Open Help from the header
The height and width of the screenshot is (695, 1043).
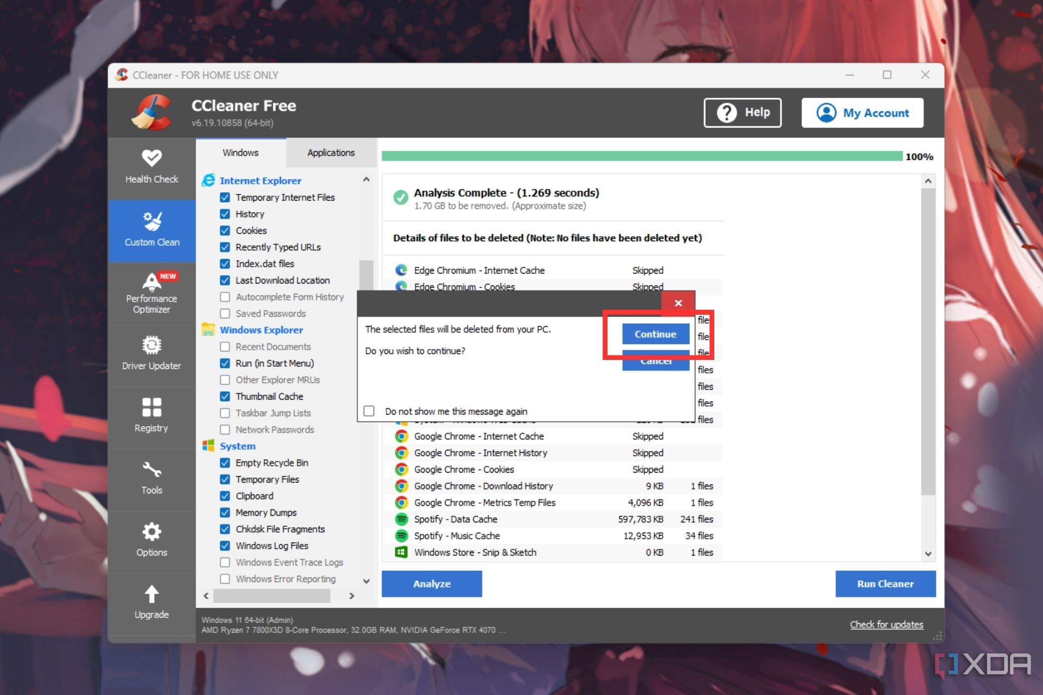click(x=743, y=113)
